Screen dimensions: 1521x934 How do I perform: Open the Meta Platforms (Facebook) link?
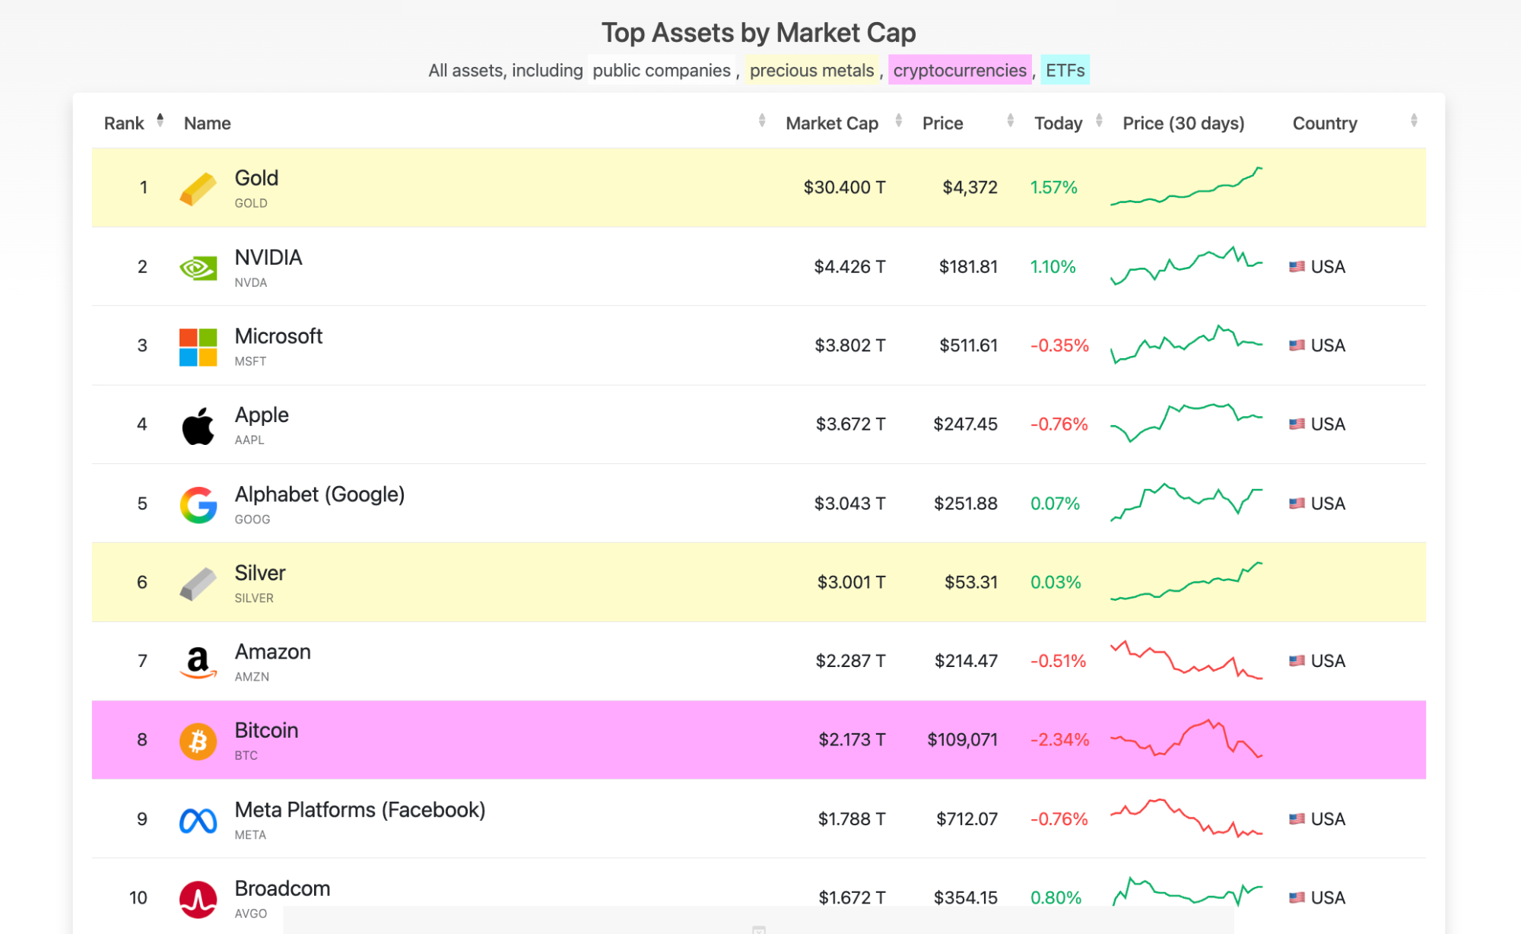(x=360, y=810)
